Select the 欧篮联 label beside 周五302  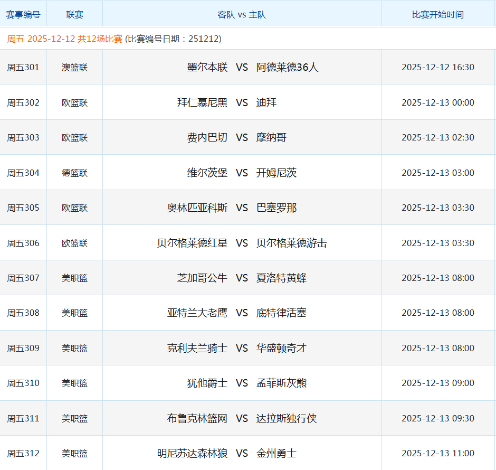click(x=74, y=102)
